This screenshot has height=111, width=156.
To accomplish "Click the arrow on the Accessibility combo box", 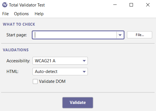I will [84, 61].
